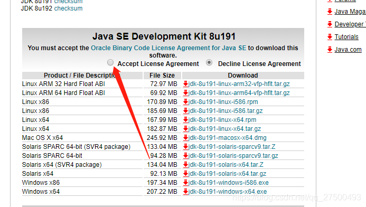Viewport: 366px width, 207px height.
Task: Download jdk-8u191-linux-i586.tar.gz file
Action: tap(226, 110)
